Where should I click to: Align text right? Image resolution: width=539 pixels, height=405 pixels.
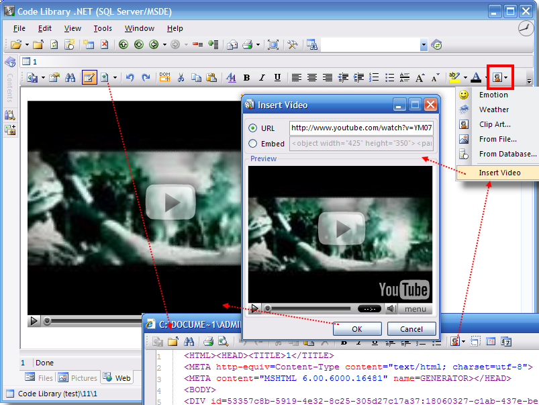[328, 78]
